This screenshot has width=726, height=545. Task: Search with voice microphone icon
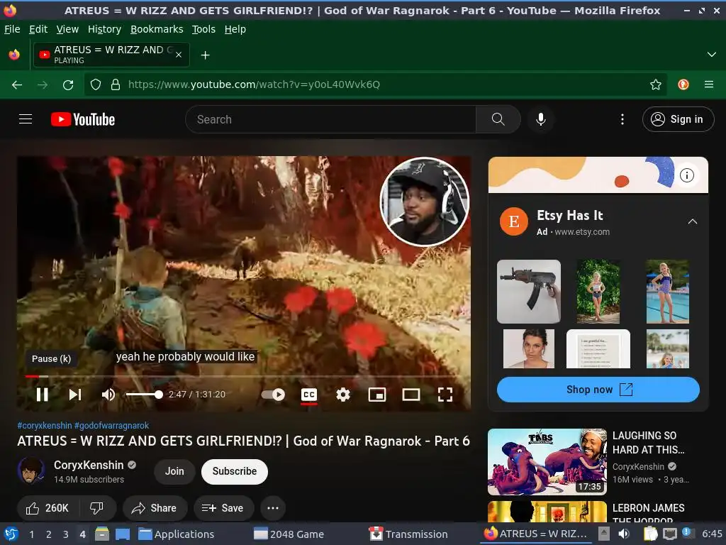tap(540, 119)
